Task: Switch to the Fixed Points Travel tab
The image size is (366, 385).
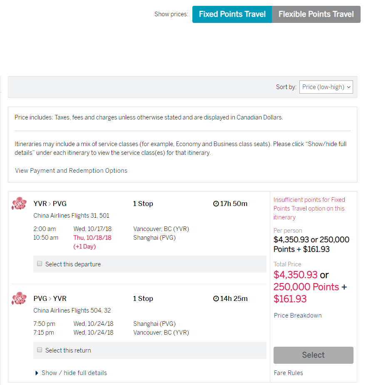Action: click(x=232, y=14)
